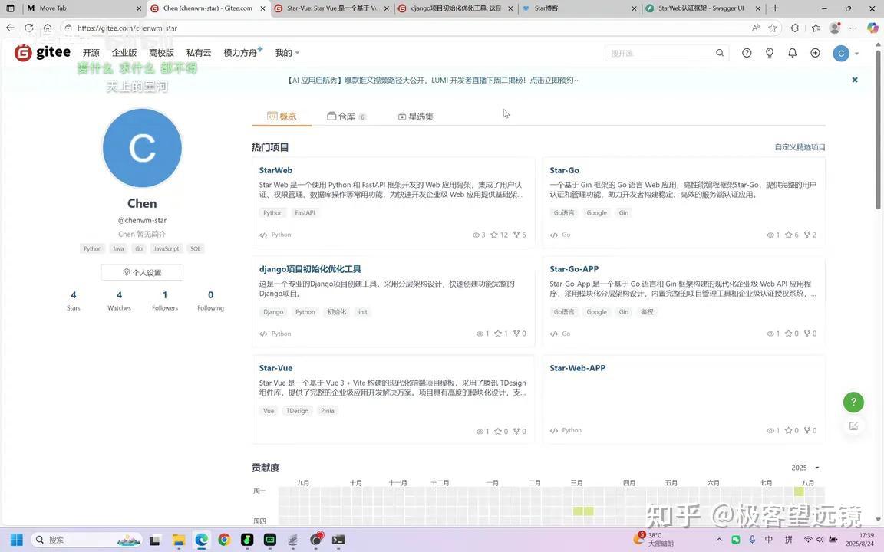Click the Gitee logo in header
This screenshot has width=884, height=552.
pyautogui.click(x=43, y=52)
